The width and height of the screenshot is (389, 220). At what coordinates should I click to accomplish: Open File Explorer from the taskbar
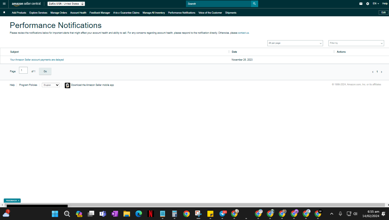pos(127,214)
